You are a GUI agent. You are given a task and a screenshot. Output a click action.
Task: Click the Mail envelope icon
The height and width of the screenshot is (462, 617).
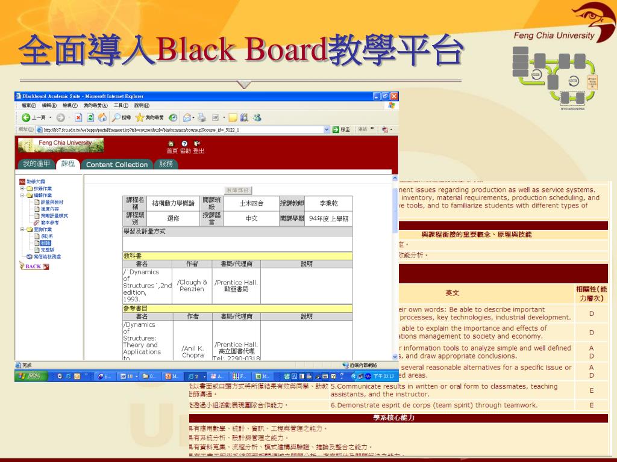(x=187, y=117)
